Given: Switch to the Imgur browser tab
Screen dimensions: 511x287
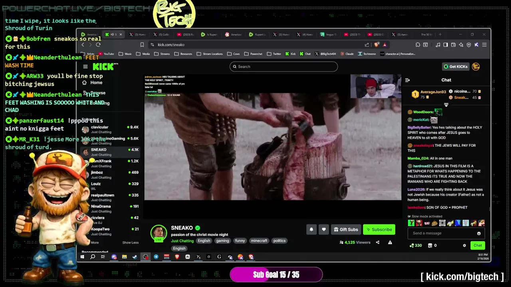Looking at the screenshot, I should coord(329,35).
